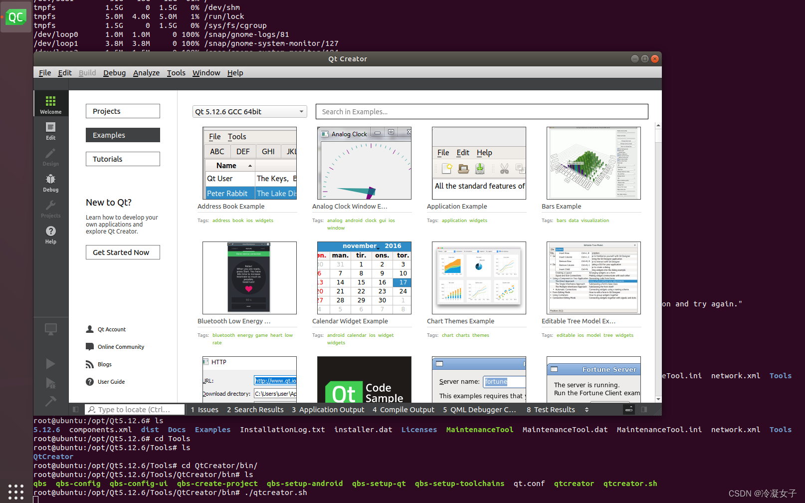Open the File menu
The image size is (805, 503).
pyautogui.click(x=45, y=73)
